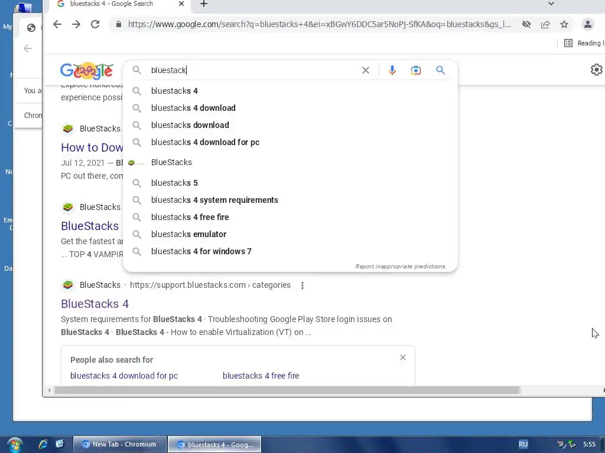The width and height of the screenshot is (605, 453).
Task: Choose the 'bluestacks 4 download' suggestion
Action: pos(290,108)
